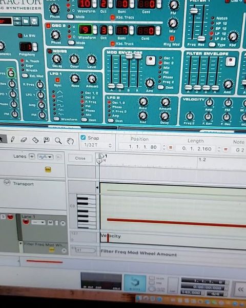Toggle the Snap checkbox

point(83,137)
